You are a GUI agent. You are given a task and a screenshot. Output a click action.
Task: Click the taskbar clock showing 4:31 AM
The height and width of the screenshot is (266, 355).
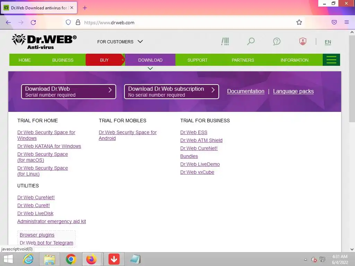click(x=340, y=259)
